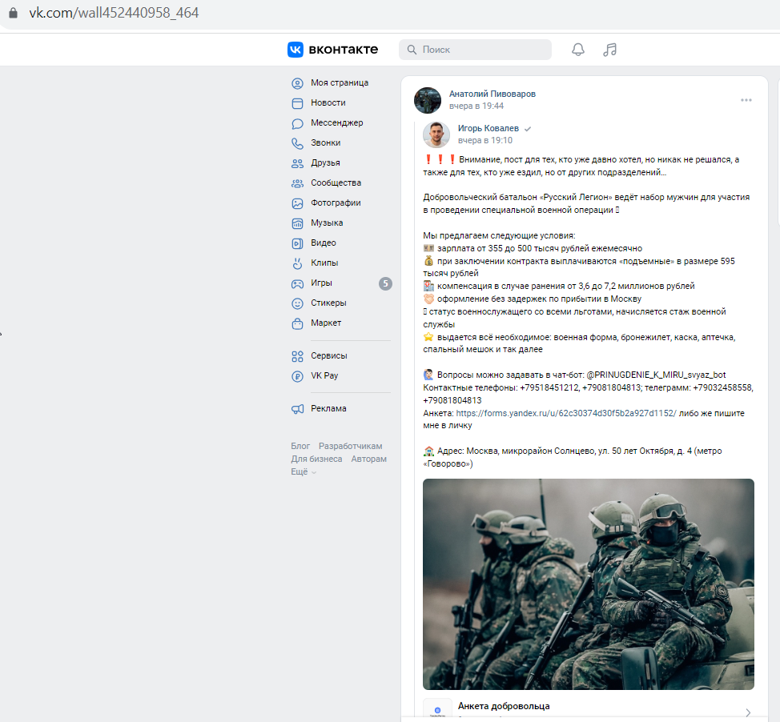Screen dimensions: 780x722
Task: Open the Маркет menu item
Action: coord(326,323)
